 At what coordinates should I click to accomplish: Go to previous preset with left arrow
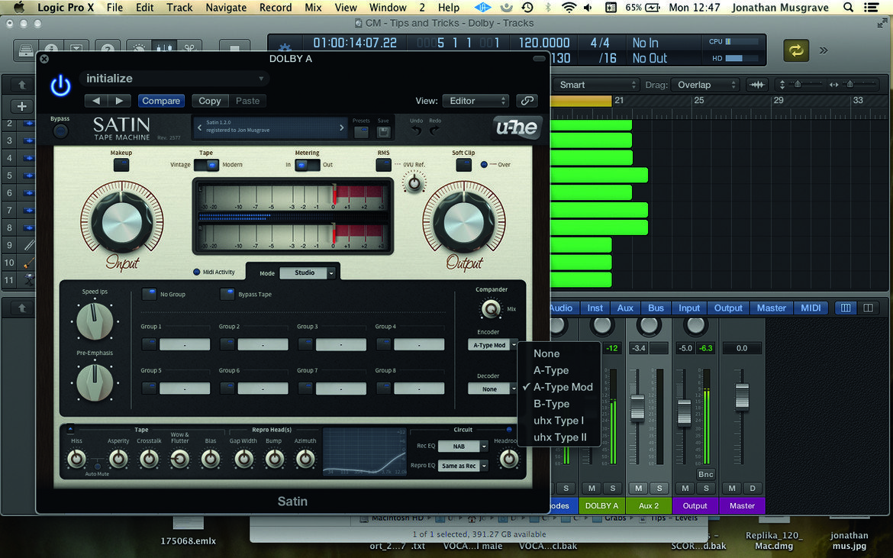point(96,101)
